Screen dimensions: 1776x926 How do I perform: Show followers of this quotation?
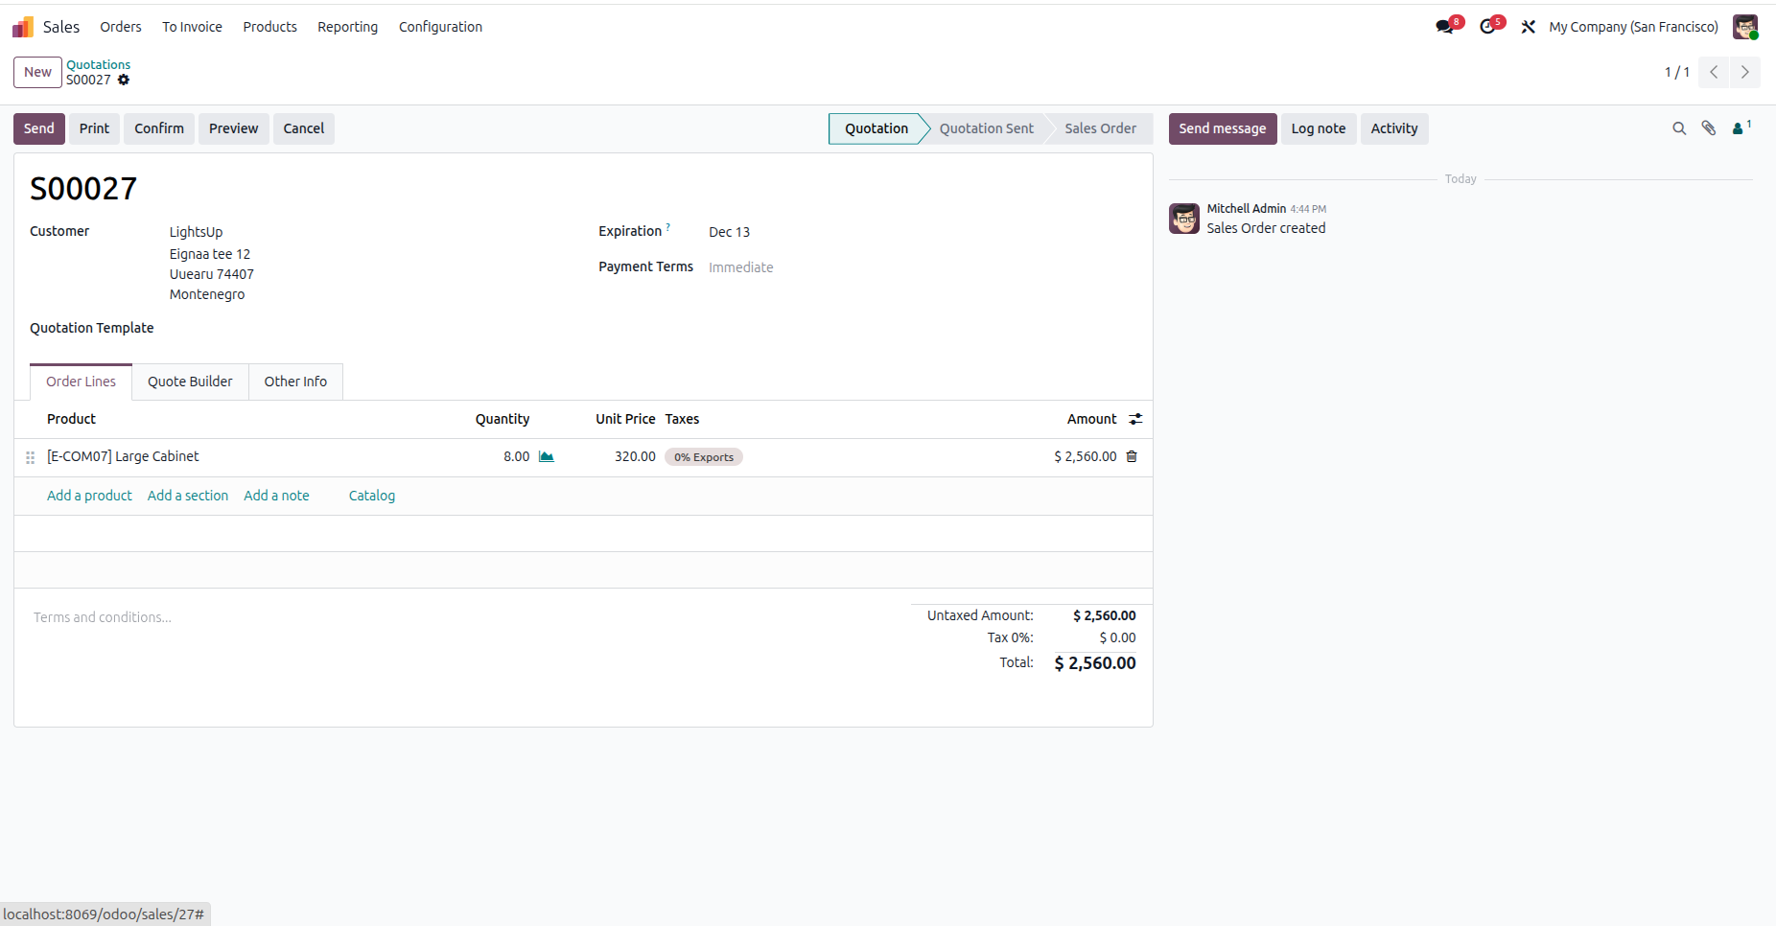[1741, 127]
